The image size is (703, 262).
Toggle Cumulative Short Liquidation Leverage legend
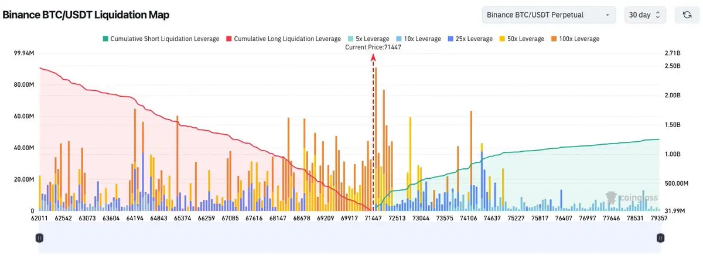pyautogui.click(x=161, y=39)
